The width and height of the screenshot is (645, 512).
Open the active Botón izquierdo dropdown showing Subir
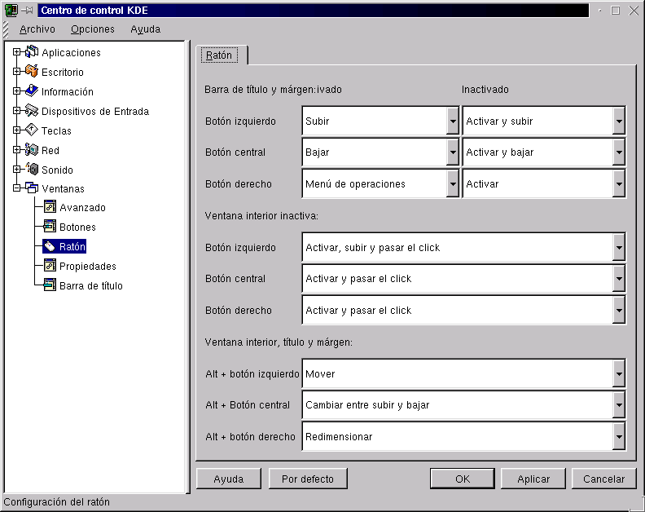453,121
